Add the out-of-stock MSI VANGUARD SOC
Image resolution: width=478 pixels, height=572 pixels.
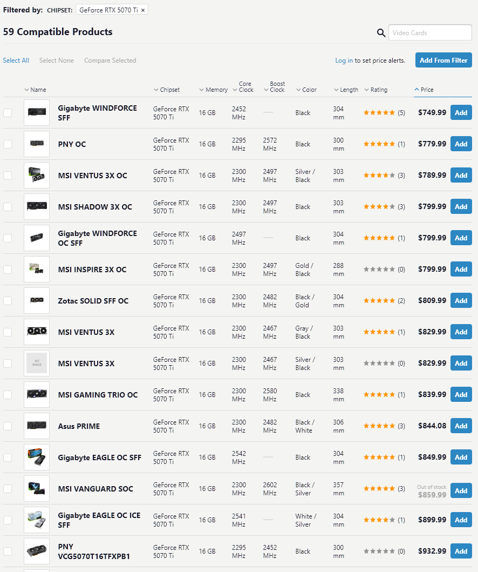(x=461, y=491)
